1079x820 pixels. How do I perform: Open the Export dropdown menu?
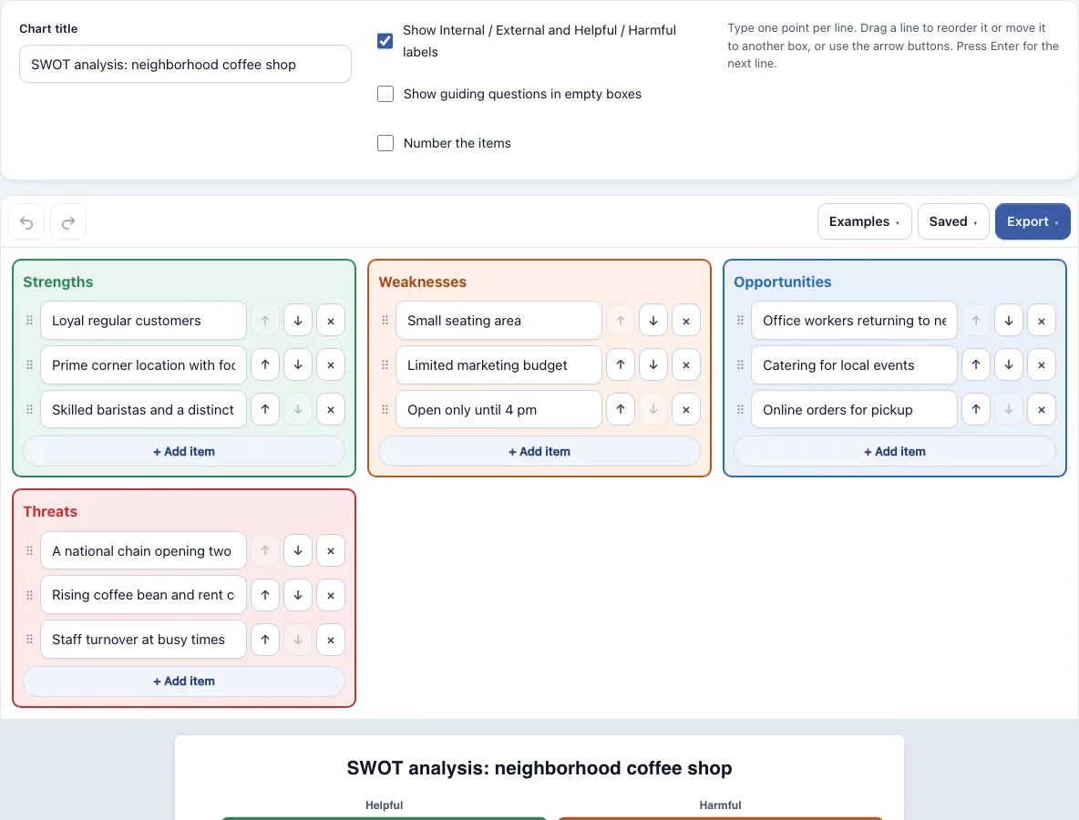(1033, 221)
